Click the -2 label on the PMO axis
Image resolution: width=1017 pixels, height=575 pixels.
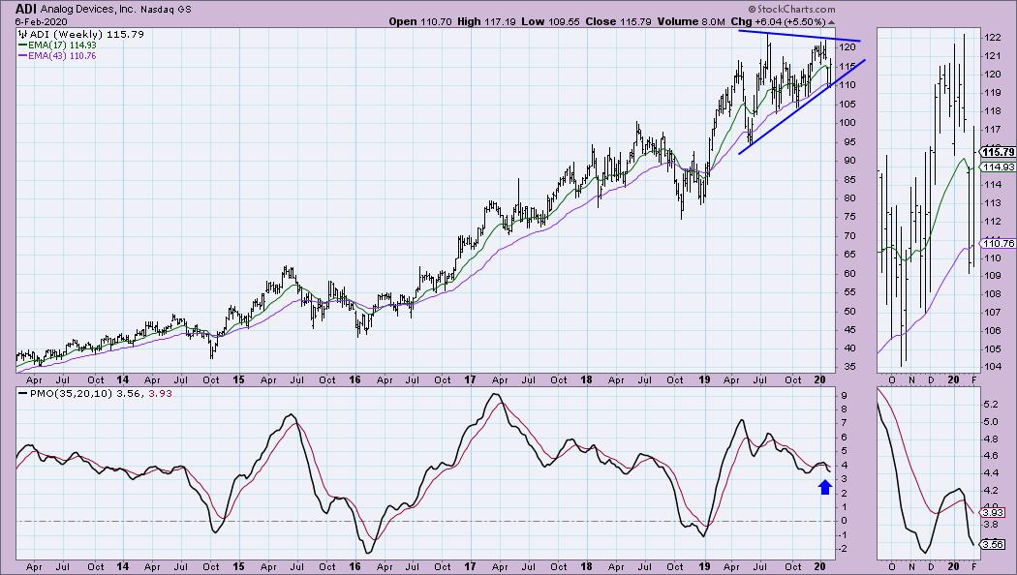tap(843, 549)
